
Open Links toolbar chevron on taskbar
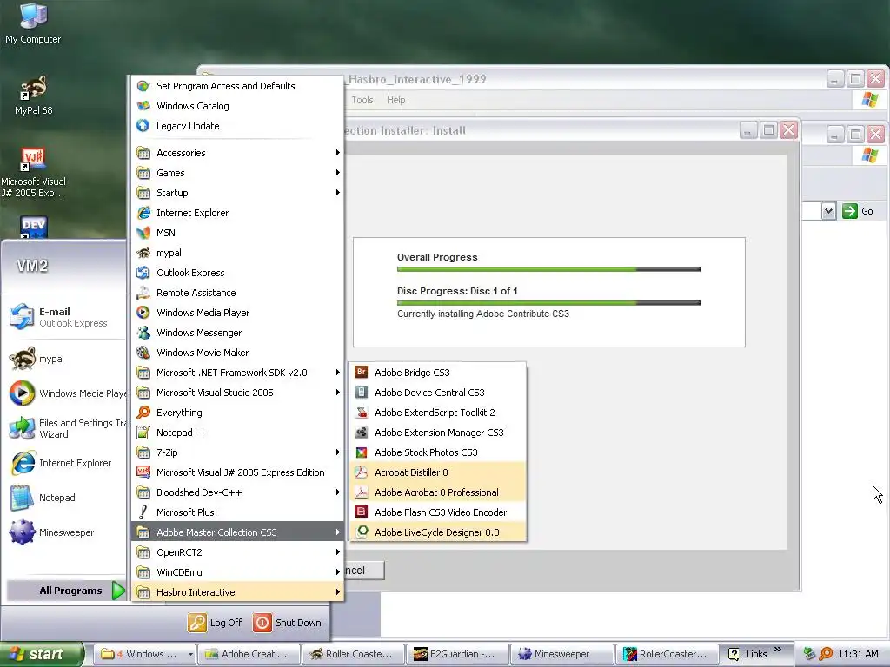(x=778, y=650)
